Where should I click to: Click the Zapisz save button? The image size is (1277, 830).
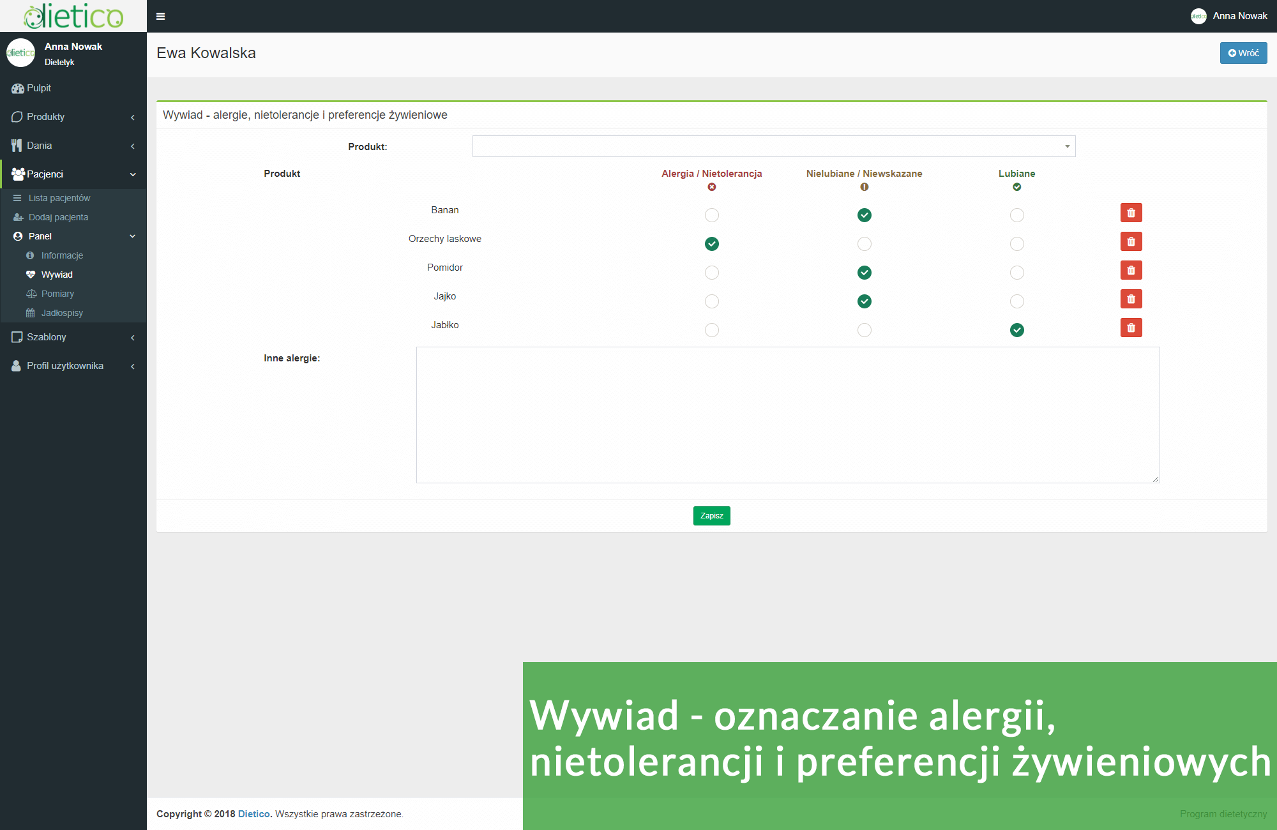pos(711,515)
